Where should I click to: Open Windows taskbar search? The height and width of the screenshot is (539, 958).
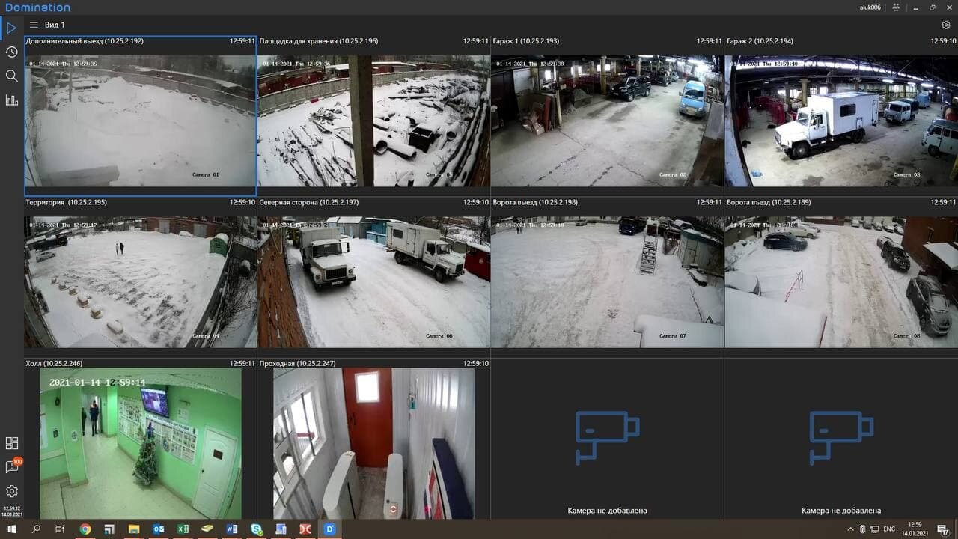click(x=36, y=529)
